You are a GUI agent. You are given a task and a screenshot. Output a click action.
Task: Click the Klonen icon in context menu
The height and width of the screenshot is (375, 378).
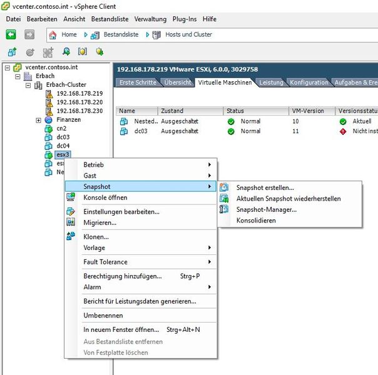71,236
